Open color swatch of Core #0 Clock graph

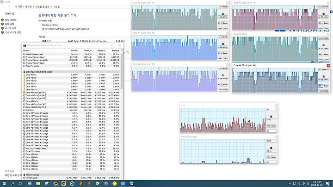(x=223, y=14)
